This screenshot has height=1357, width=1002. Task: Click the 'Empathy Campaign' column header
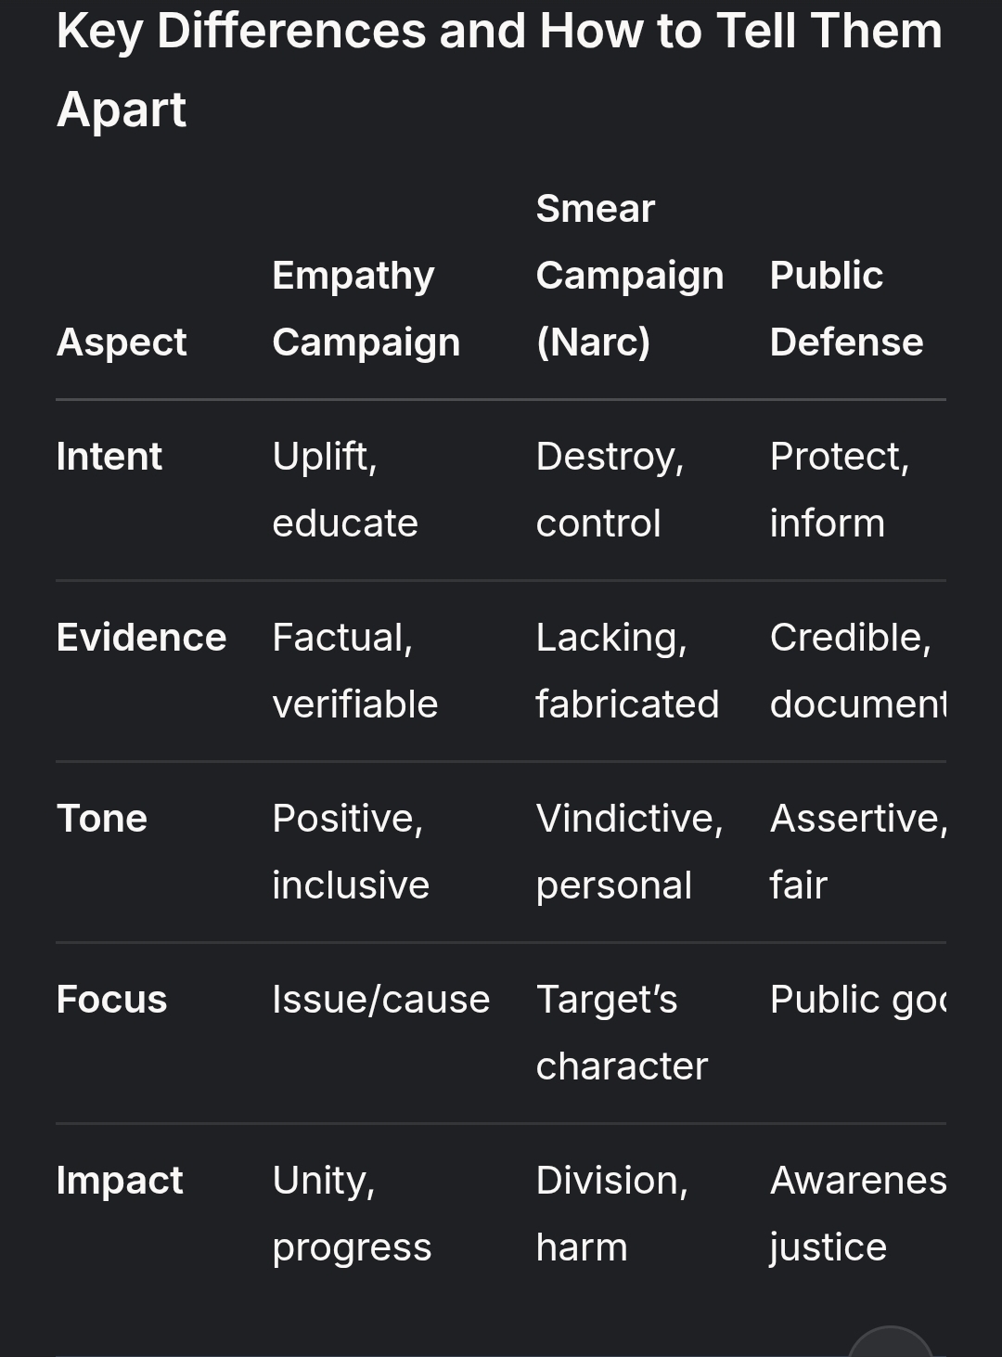(x=366, y=308)
